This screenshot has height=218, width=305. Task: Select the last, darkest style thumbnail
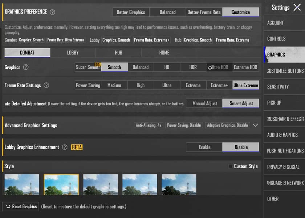pyautogui.click(x=179, y=185)
